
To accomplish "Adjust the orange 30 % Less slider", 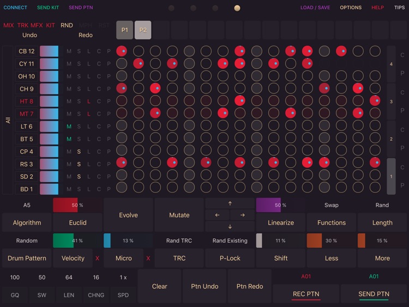I will tap(332, 240).
